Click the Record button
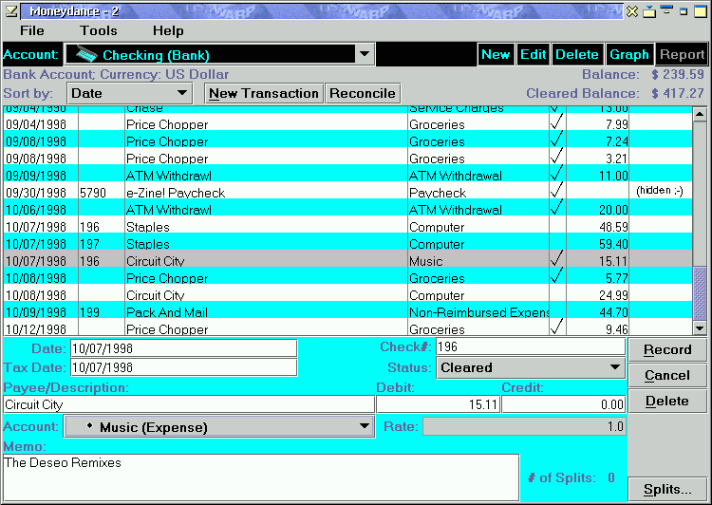This screenshot has width=712, height=505. click(667, 349)
